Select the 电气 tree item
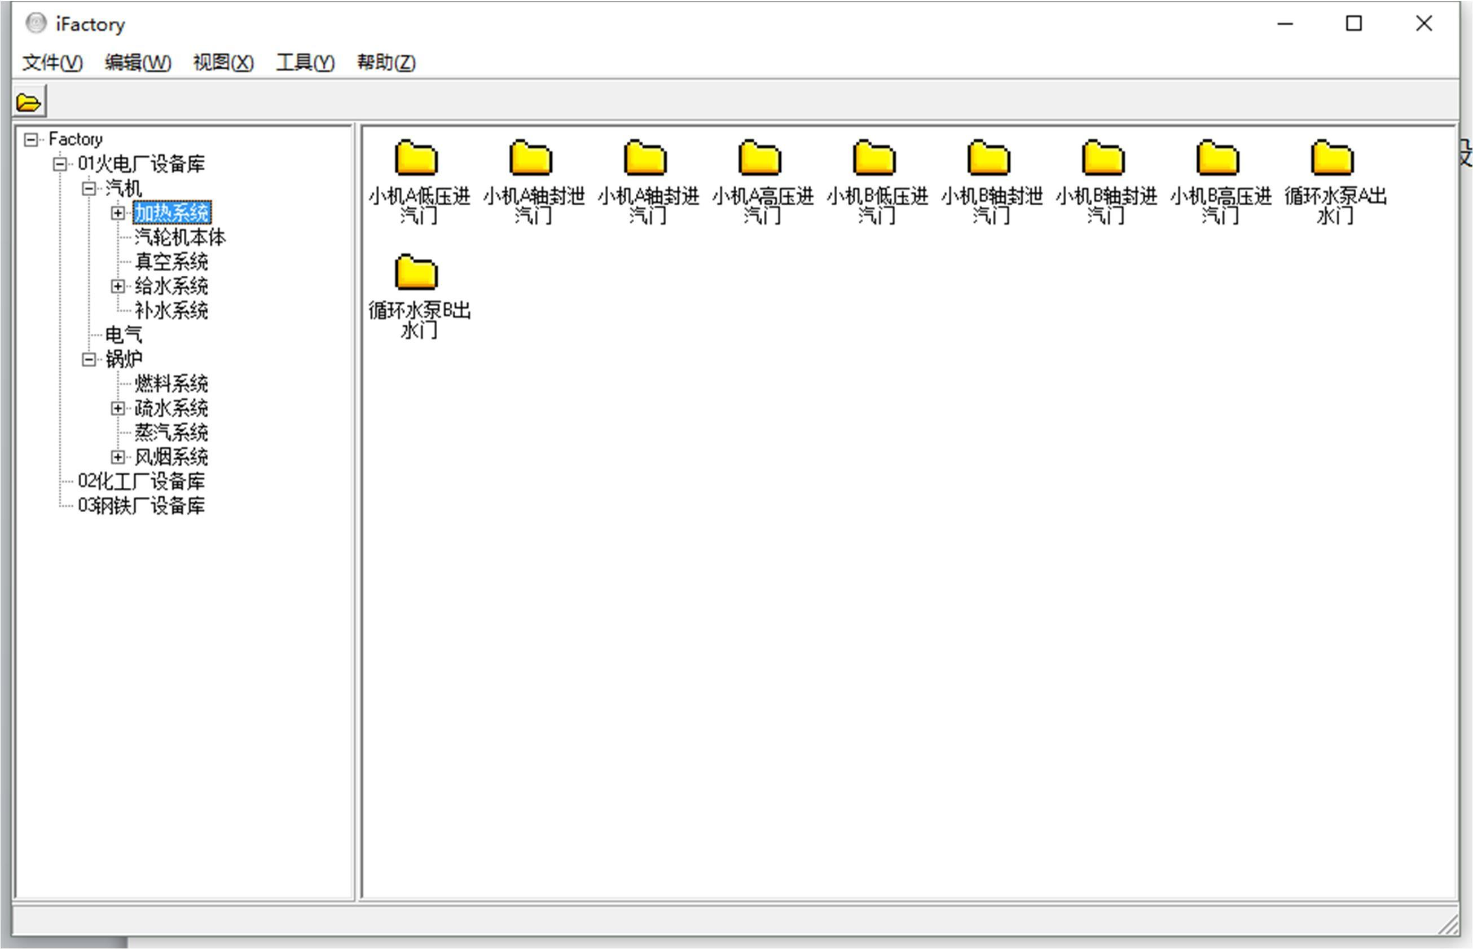 click(x=124, y=336)
